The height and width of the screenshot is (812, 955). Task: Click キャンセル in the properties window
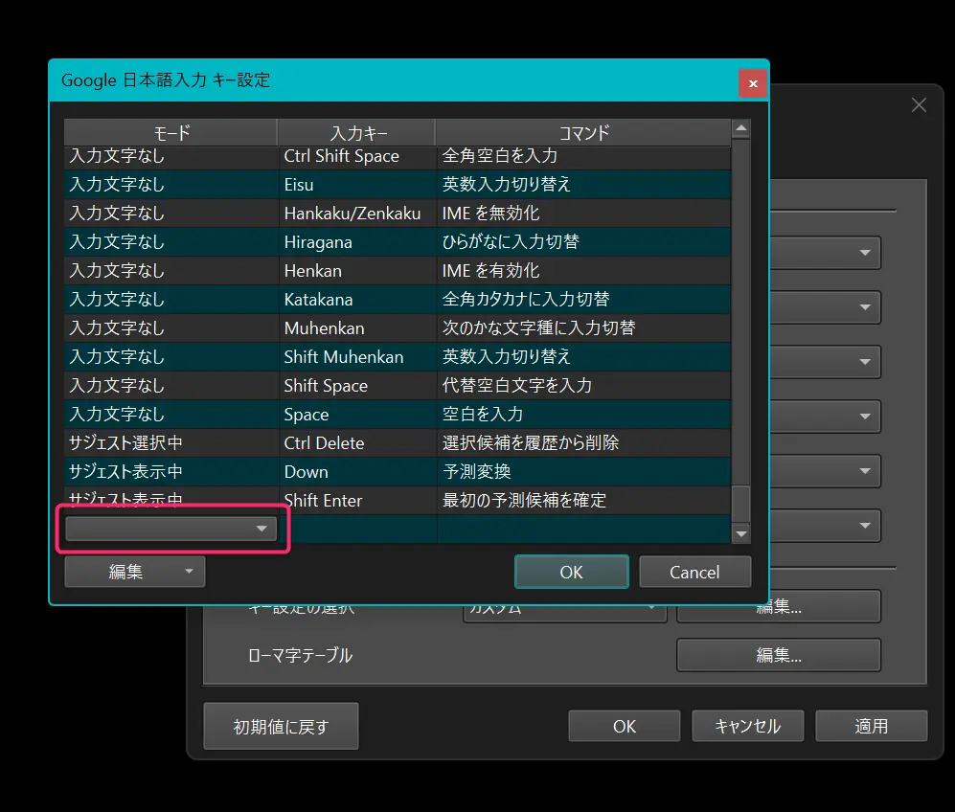pos(748,726)
